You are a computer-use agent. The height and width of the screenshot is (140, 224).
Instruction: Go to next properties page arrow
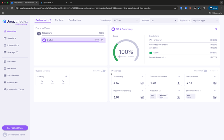coord(217,71)
